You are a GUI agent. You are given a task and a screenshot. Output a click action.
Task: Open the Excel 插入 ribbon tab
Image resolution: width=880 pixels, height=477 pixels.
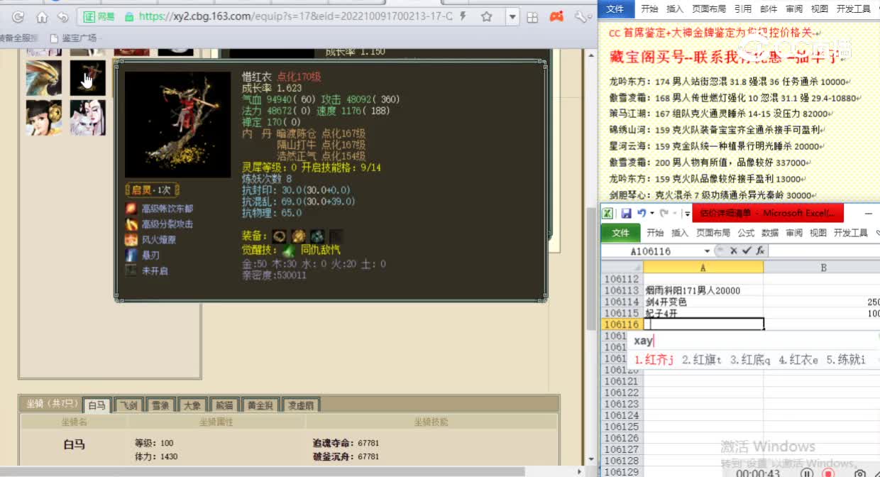680,233
